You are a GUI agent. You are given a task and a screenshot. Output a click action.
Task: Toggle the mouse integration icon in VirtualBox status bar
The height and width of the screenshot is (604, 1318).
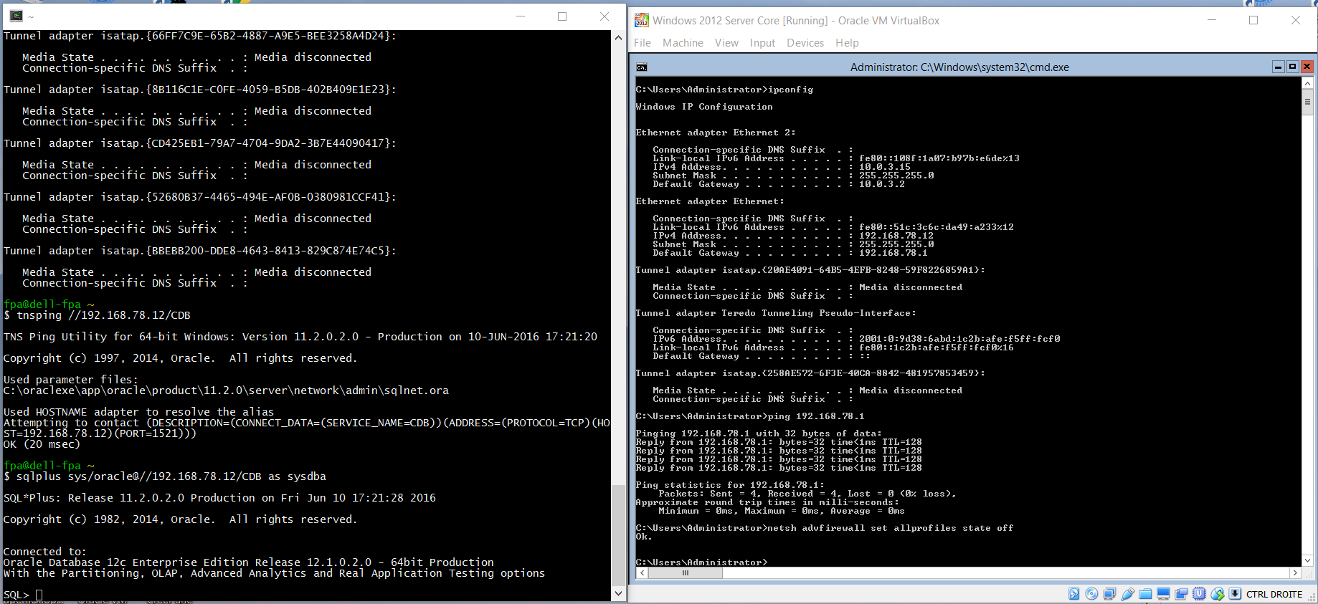pos(1218,594)
